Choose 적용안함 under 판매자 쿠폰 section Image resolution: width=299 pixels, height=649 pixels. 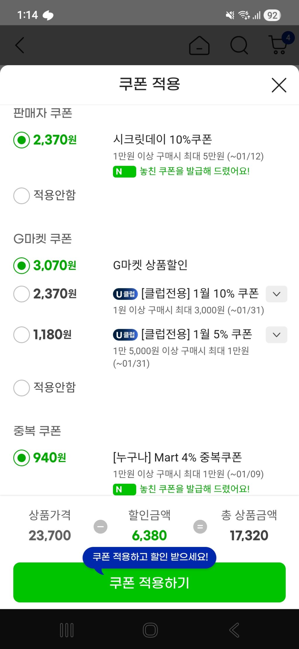pos(21,196)
